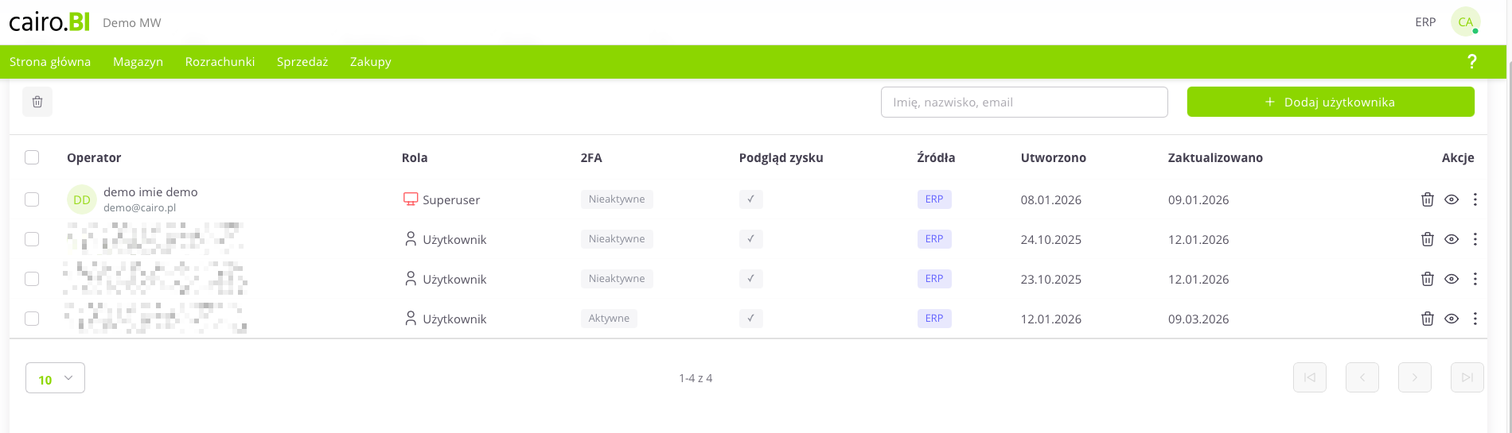Focus the Imię, nazwisko, email search field
Screen dimensions: 1512x433
1023,102
